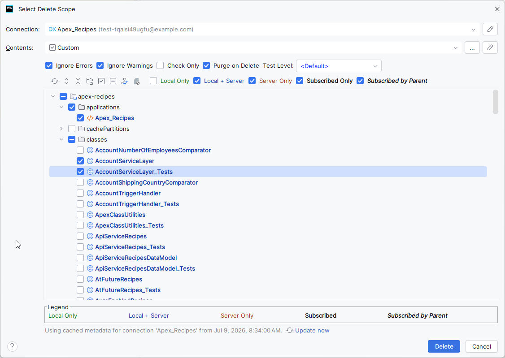This screenshot has height=358, width=505.
Task: Click the select-all checkmark toolbar icon
Action: click(x=101, y=81)
